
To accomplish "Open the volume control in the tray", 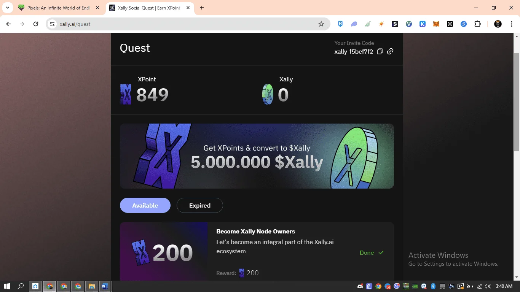I will click(488, 286).
